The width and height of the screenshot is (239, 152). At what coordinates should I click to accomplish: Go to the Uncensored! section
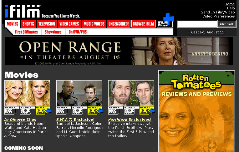[119, 24]
